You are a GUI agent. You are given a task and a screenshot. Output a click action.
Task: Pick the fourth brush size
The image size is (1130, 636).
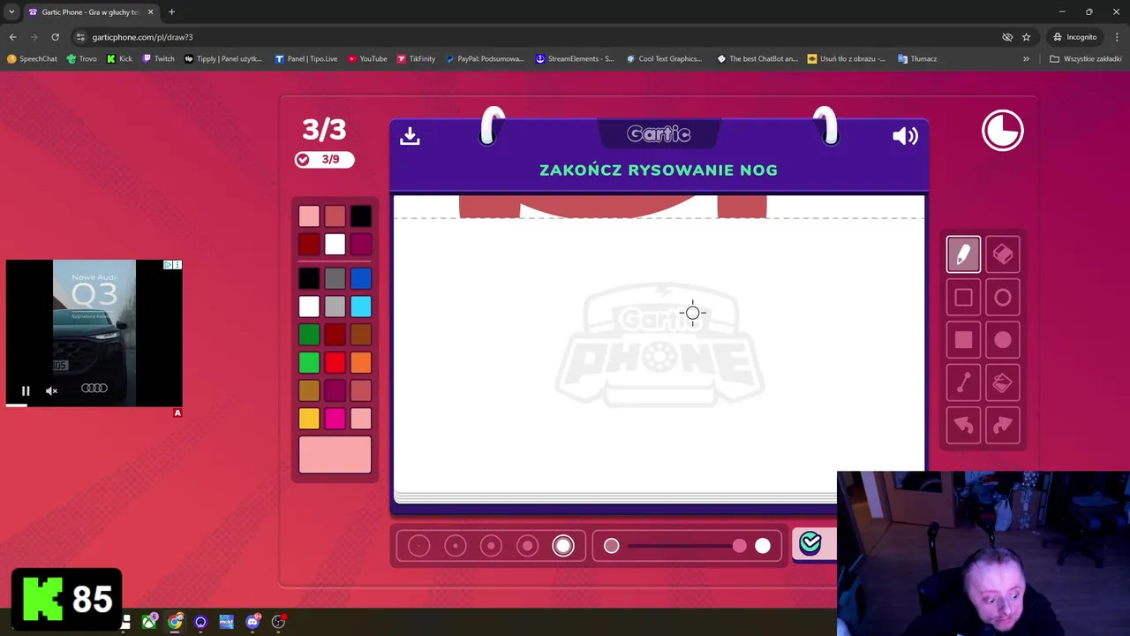coord(528,546)
